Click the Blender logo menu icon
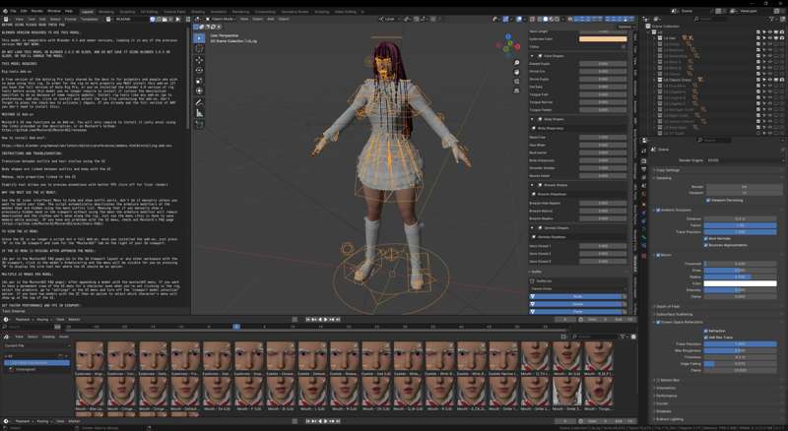The width and height of the screenshot is (788, 431). 5,11
